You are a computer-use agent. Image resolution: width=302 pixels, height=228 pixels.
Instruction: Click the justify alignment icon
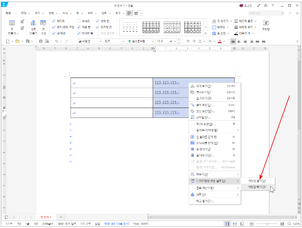pyautogui.click(x=233, y=41)
